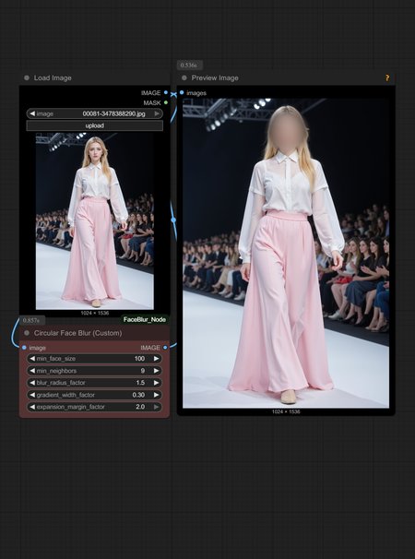Click the FaceBlur_Node badge label

point(145,319)
